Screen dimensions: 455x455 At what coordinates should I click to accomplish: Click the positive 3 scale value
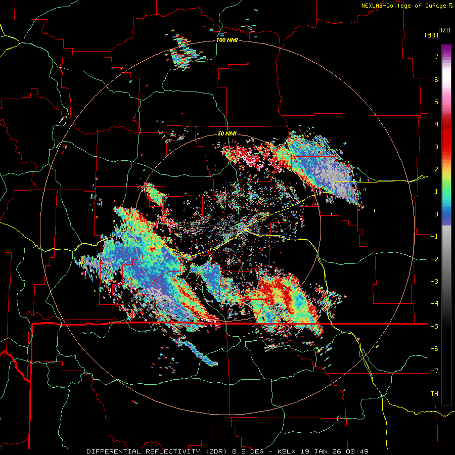click(x=436, y=147)
